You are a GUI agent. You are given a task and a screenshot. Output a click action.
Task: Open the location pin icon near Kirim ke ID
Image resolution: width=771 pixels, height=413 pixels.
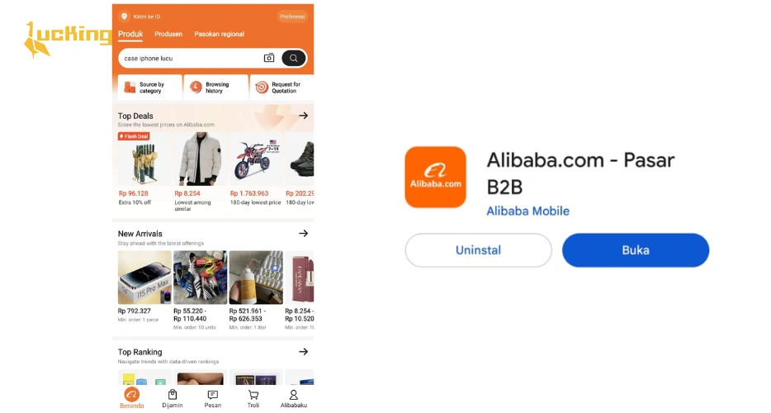pyautogui.click(x=125, y=17)
